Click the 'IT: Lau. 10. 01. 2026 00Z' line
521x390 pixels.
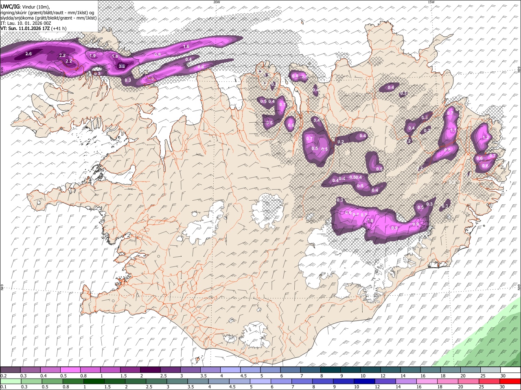[x=26, y=23]
